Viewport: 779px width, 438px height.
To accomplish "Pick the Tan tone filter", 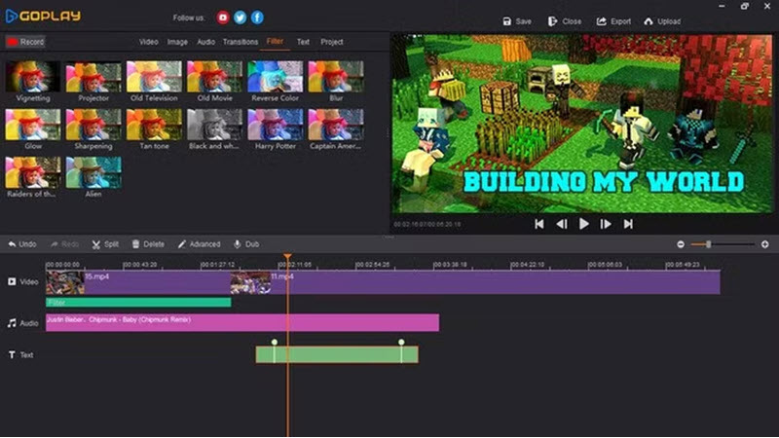I will 154,125.
